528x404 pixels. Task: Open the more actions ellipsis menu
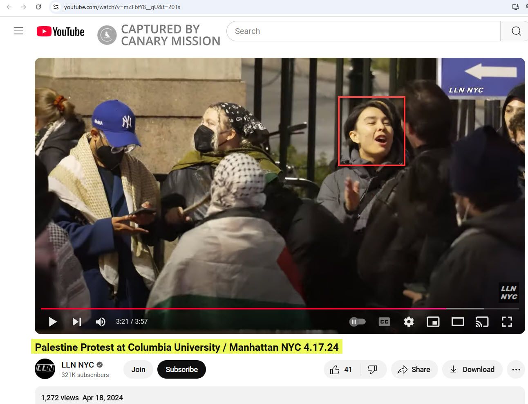(516, 370)
